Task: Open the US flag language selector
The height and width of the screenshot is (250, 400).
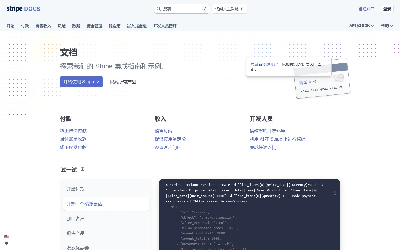Action: click(7, 237)
